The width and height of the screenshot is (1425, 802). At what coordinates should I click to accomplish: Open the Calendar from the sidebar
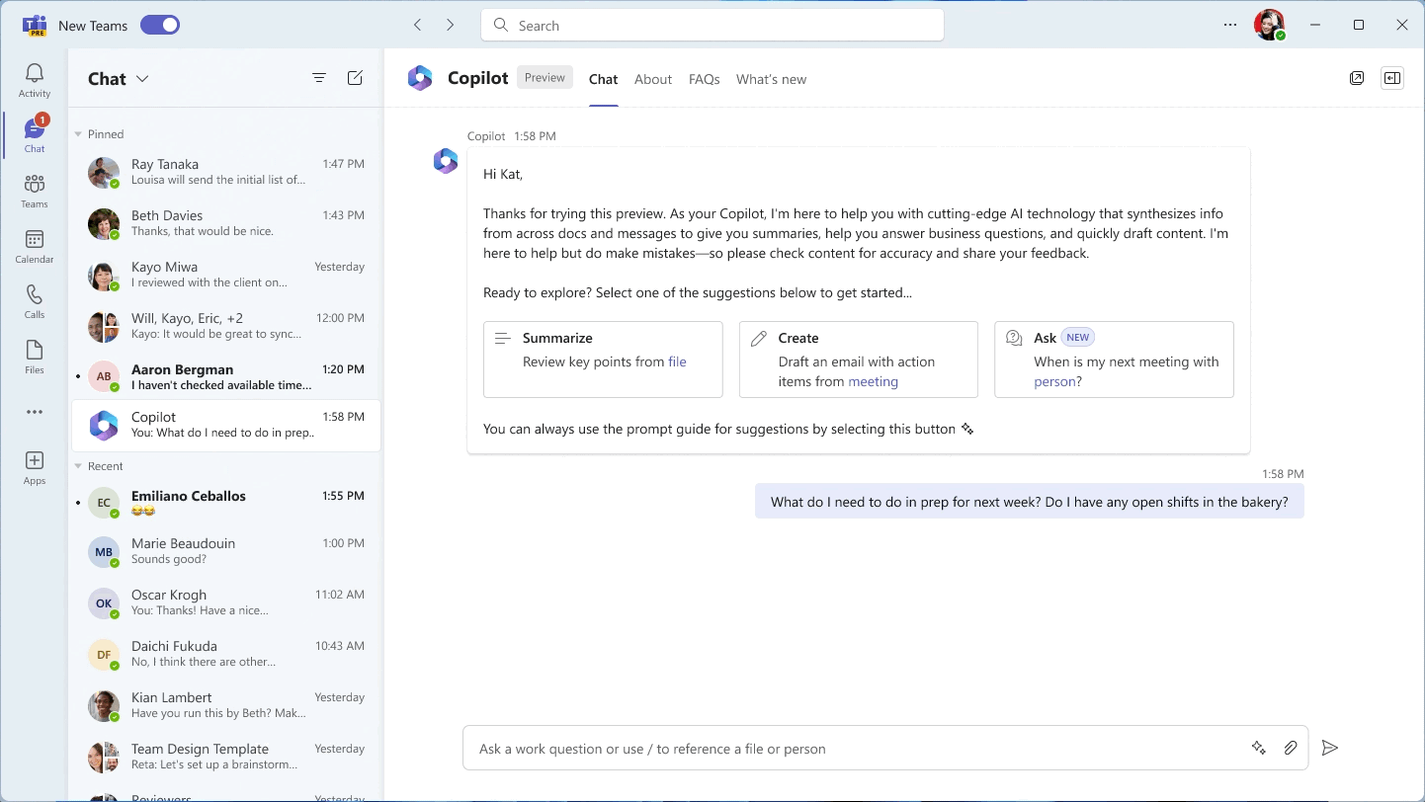pos(34,247)
